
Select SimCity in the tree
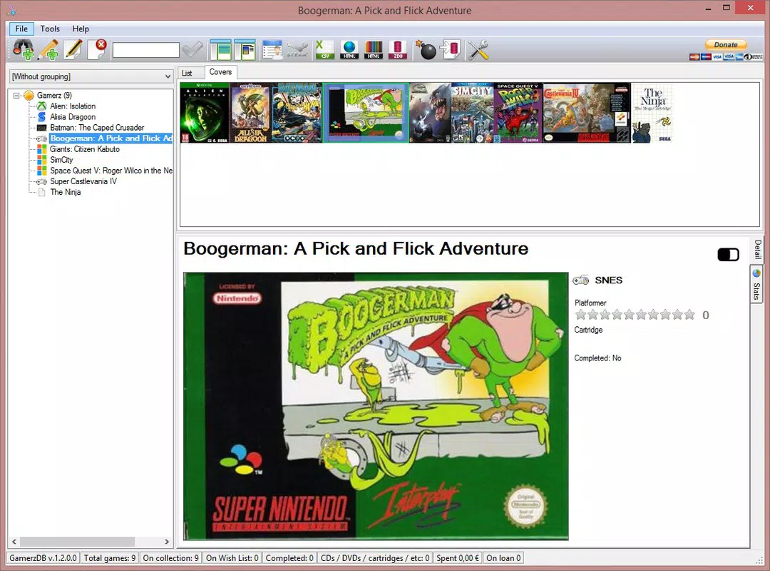(x=61, y=160)
